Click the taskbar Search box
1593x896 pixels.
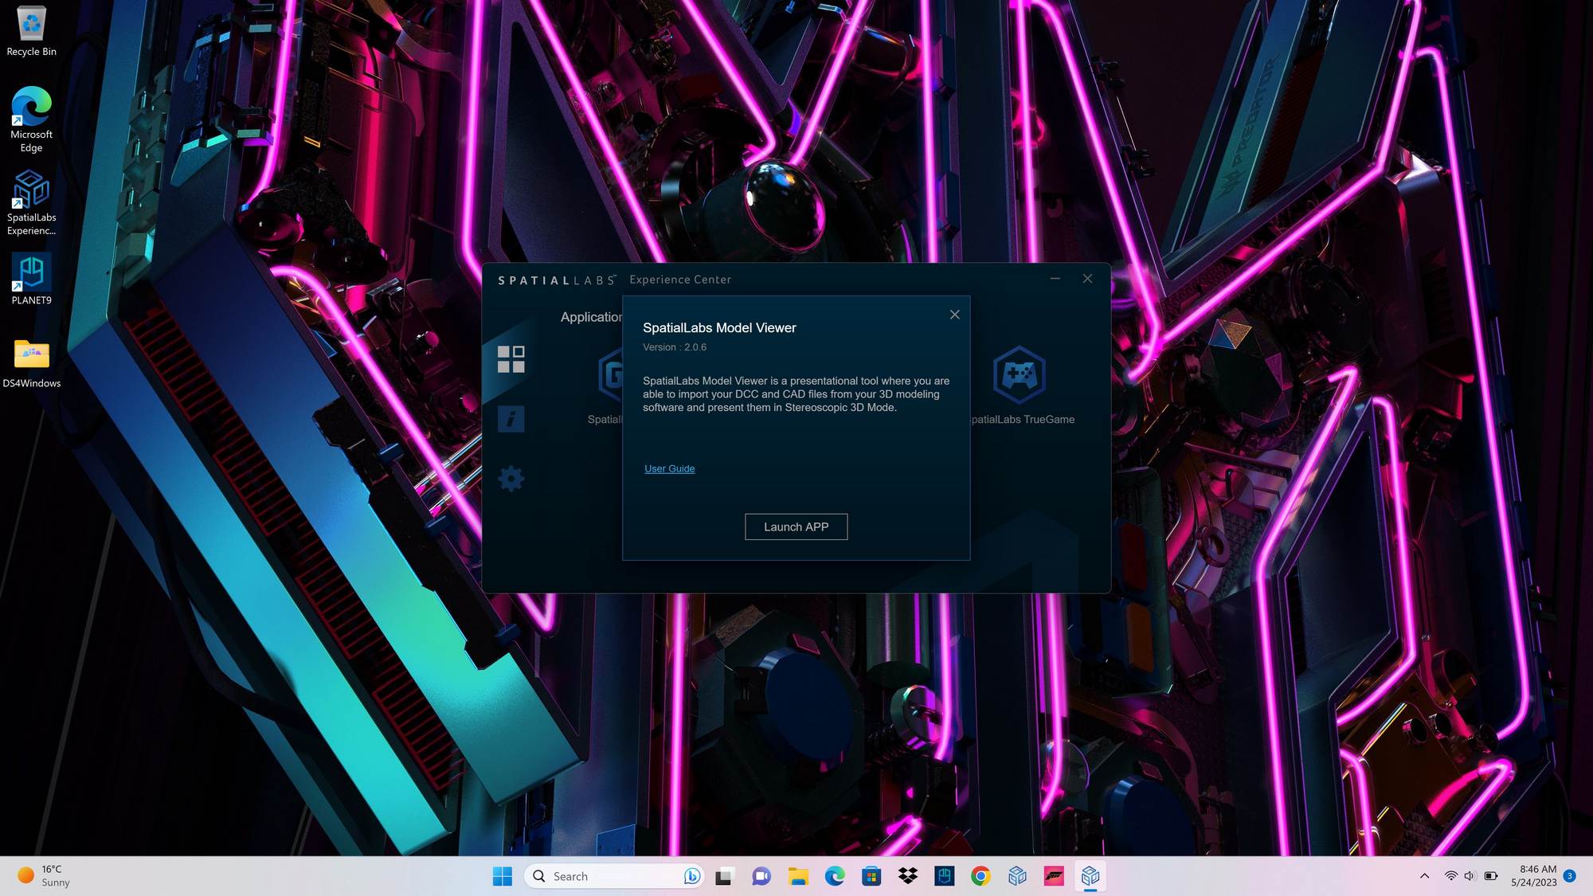click(x=614, y=876)
